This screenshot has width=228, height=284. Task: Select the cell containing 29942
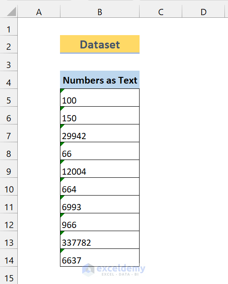(100, 133)
